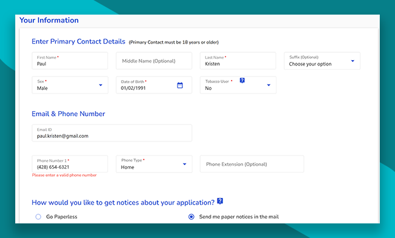
Task: Focus the Middle Name (Optional) field
Action: (154, 61)
